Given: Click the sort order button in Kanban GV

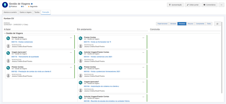Looking at the screenshot, I should [218, 24].
